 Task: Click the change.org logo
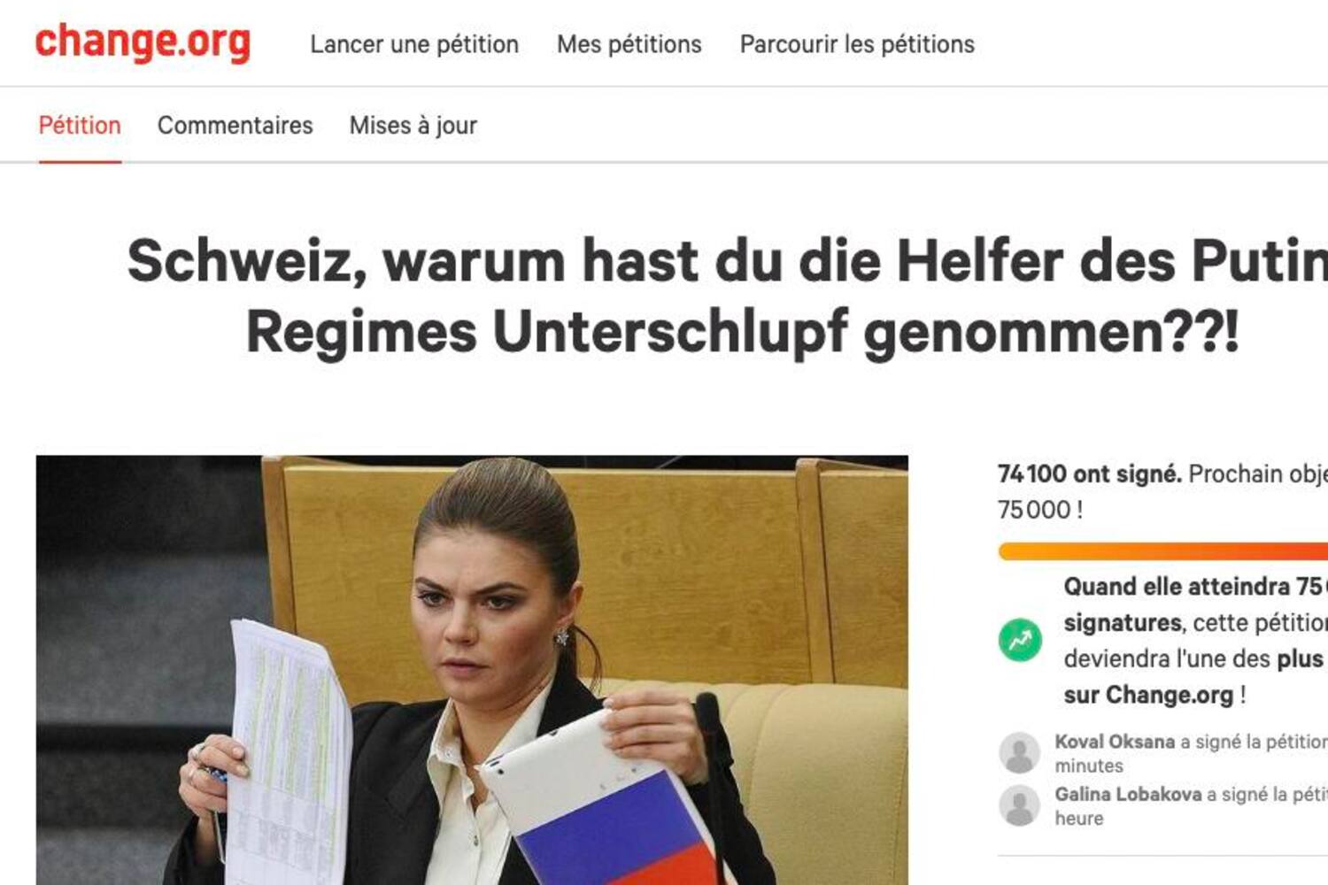pyautogui.click(x=143, y=43)
